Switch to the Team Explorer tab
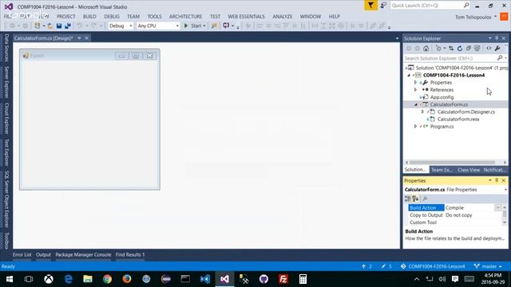This screenshot has height=287, width=511. [442, 170]
